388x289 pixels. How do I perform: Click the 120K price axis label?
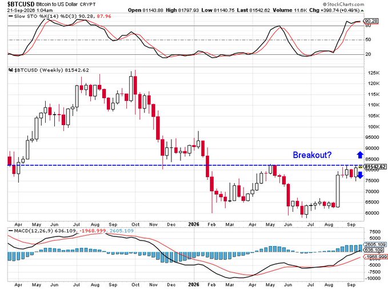click(374, 83)
